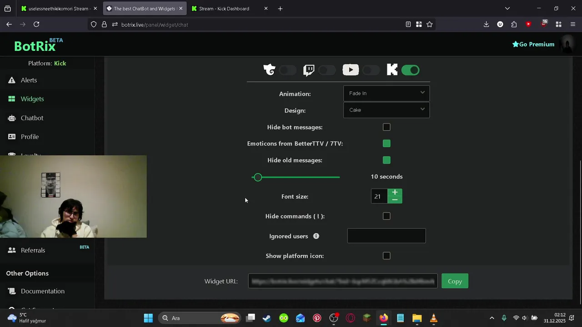Check the Show platform icon checkbox
Screen dimensions: 582x327
point(386,256)
